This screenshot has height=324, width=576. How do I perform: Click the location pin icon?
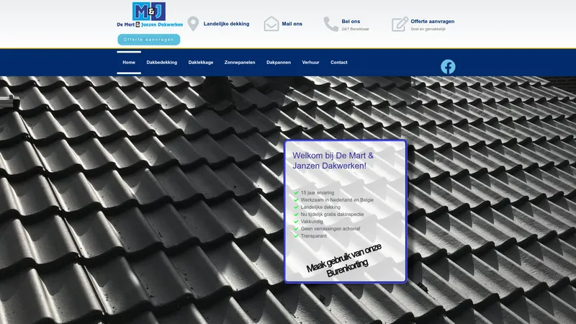click(x=193, y=24)
